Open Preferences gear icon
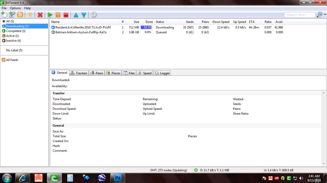This screenshot has height=183, width=327. (x=94, y=15)
